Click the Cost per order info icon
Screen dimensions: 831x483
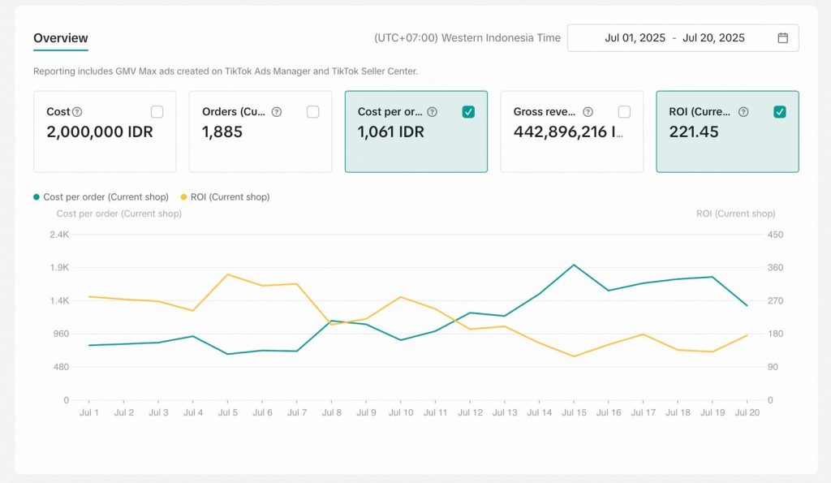coord(432,112)
